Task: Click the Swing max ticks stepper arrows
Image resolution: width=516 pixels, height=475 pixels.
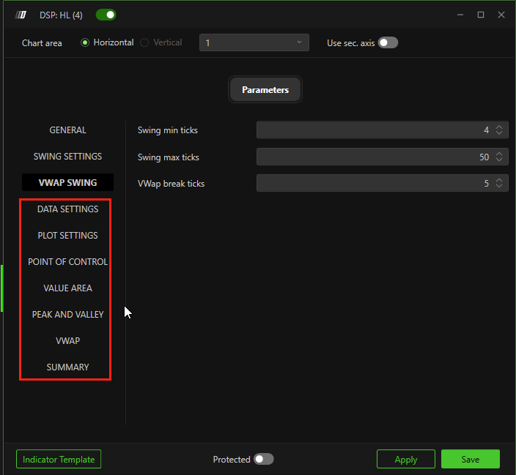Action: [499, 157]
